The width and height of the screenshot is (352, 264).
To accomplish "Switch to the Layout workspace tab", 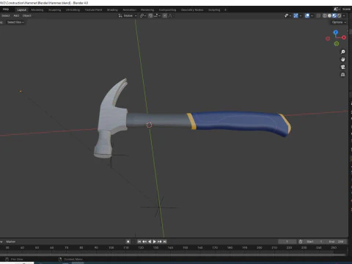I will (x=21, y=10).
